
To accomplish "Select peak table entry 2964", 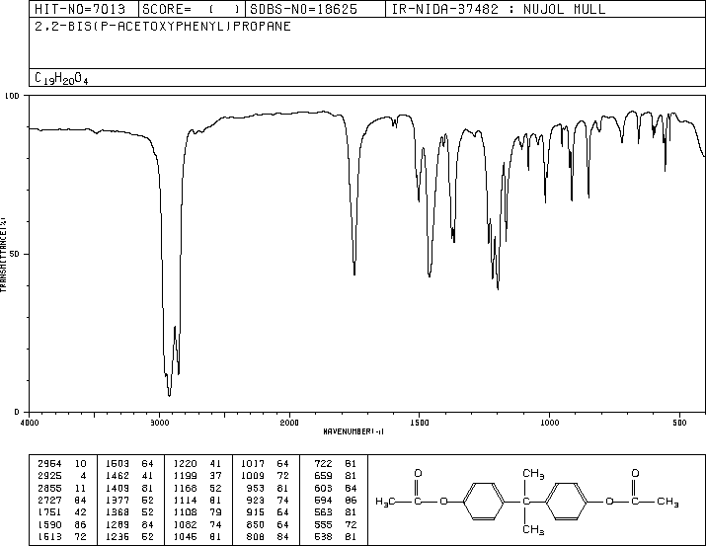I will [x=49, y=463].
